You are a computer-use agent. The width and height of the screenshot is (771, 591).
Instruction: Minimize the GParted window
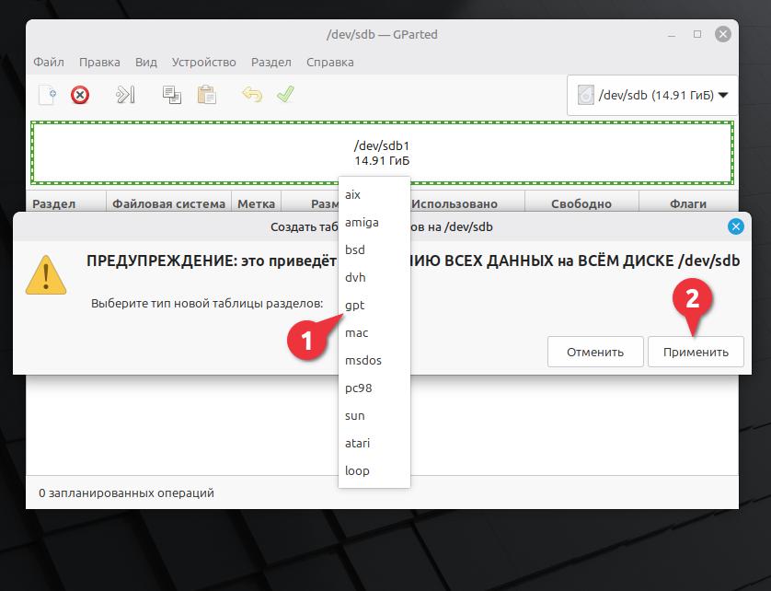(x=672, y=35)
